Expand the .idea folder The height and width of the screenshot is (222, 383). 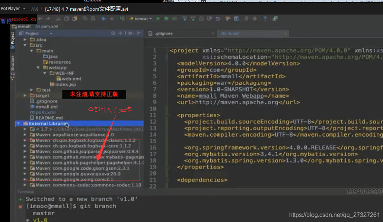pos(25,39)
